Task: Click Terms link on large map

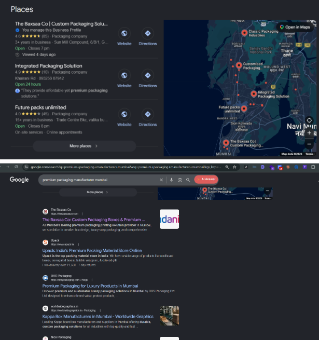Action: [309, 154]
